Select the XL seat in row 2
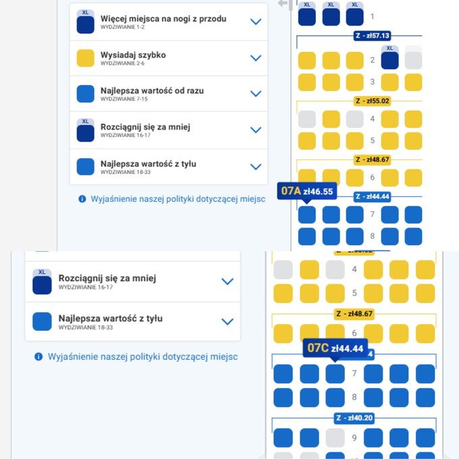 (389, 59)
